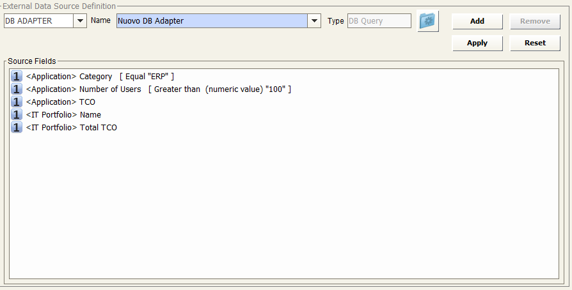The image size is (572, 290).
Task: Click the numeric icon beside Application TCO
Action: (17, 102)
